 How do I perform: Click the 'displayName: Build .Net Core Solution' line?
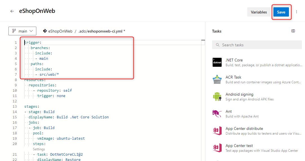coord(69,117)
